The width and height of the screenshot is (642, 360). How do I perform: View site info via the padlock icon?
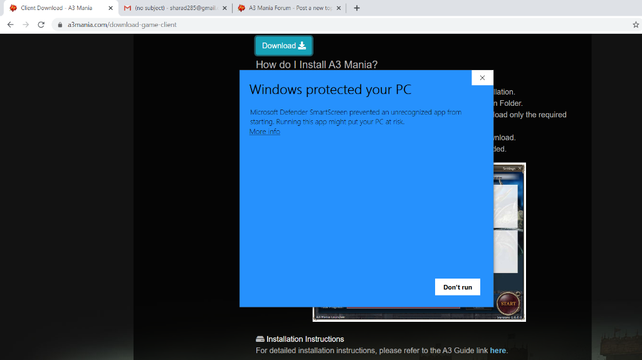pyautogui.click(x=60, y=25)
